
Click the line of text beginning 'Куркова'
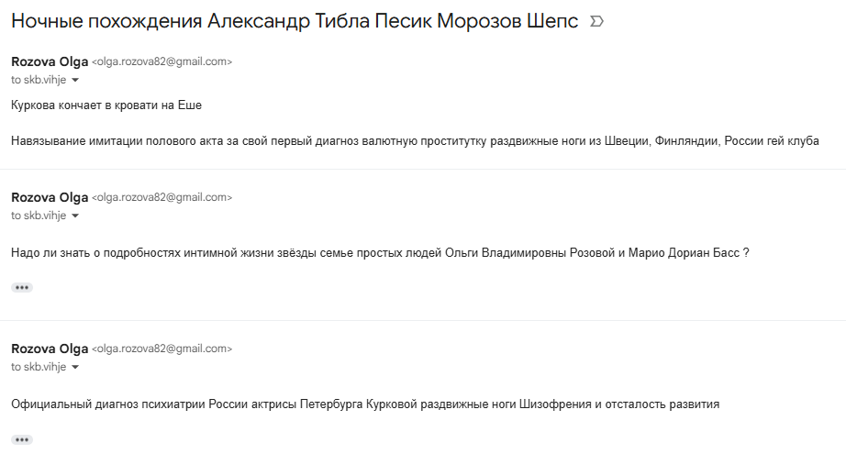106,105
